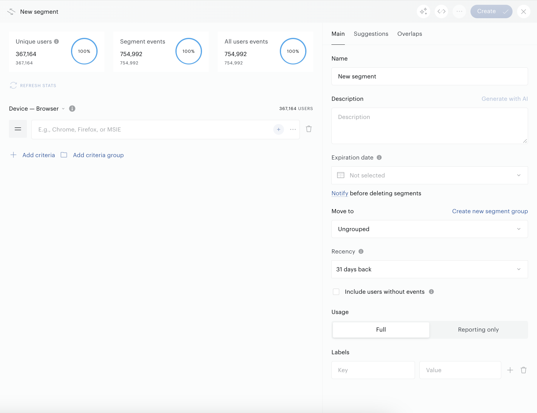Edit the segment Name field
The height and width of the screenshot is (413, 537).
430,76
